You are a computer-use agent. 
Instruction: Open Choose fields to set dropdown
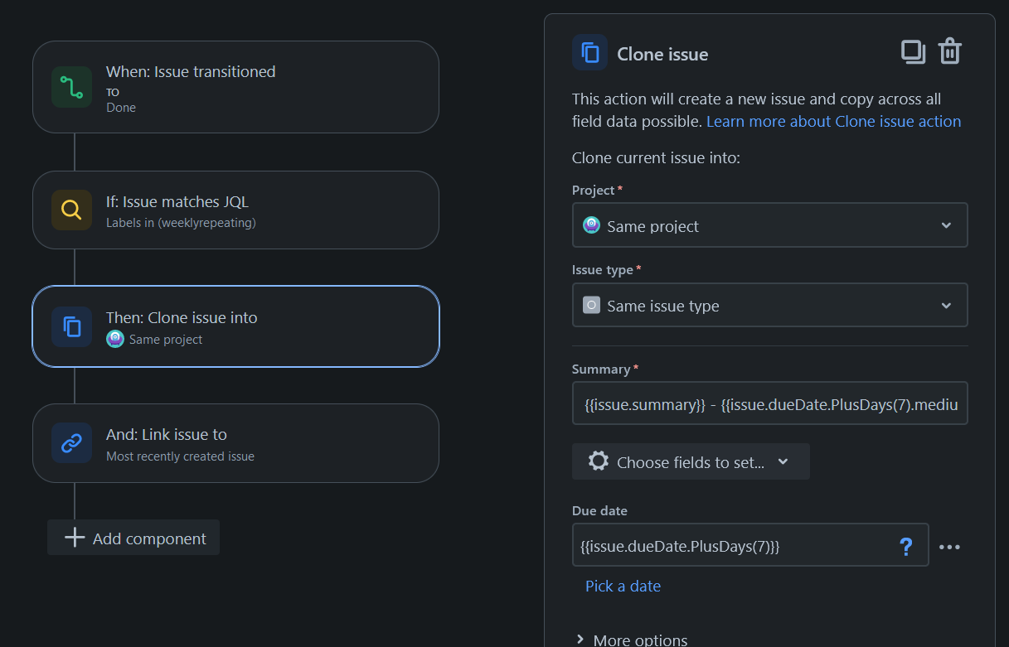pyautogui.click(x=691, y=461)
